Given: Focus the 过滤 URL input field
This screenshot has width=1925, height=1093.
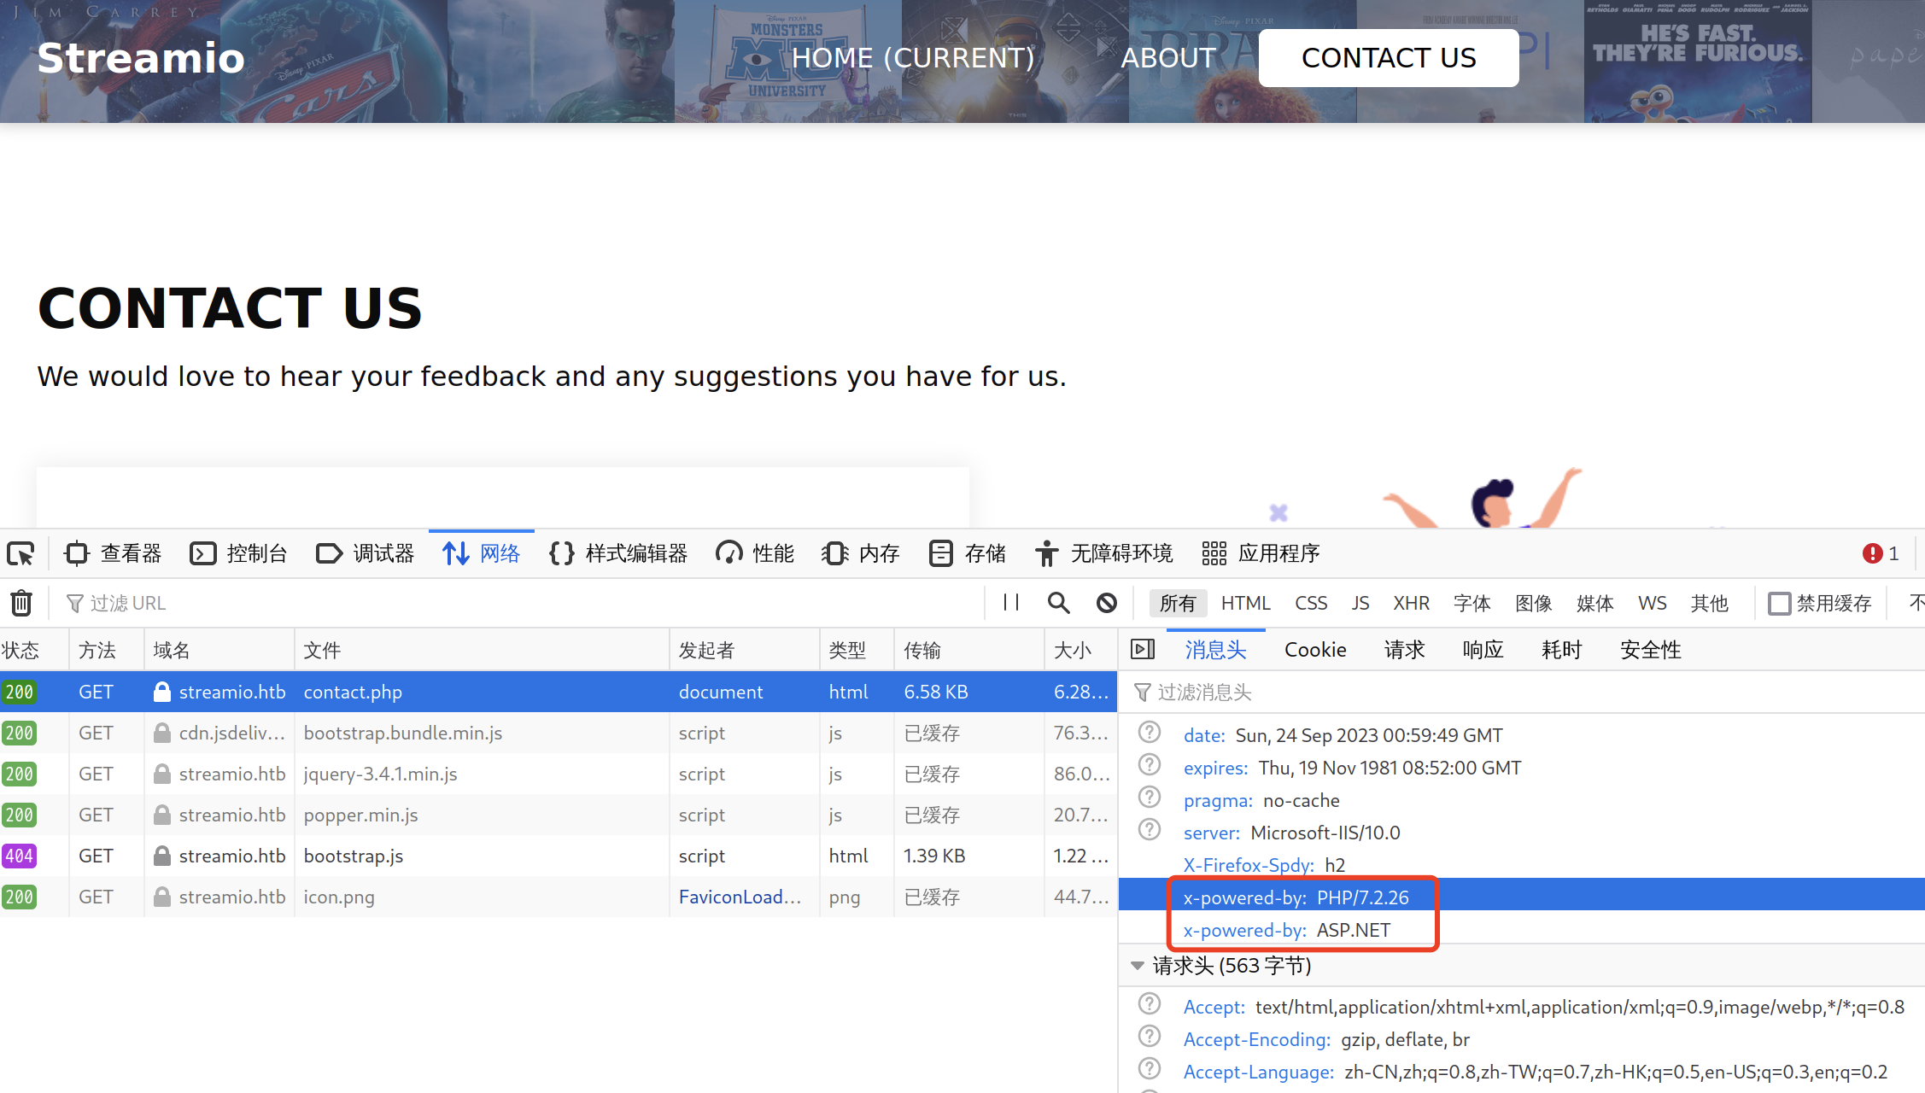Looking at the screenshot, I should (512, 603).
